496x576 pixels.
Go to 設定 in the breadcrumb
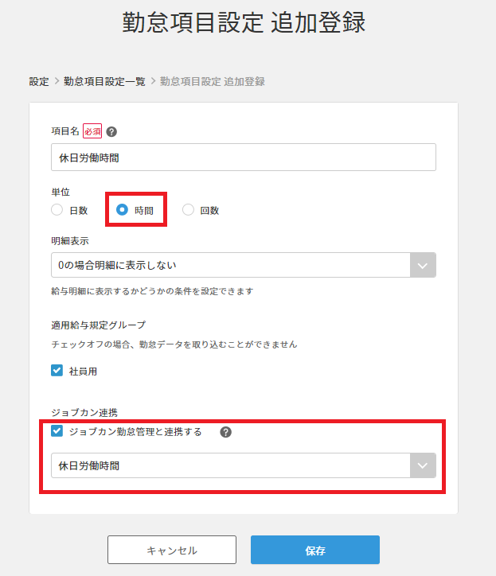tap(39, 81)
